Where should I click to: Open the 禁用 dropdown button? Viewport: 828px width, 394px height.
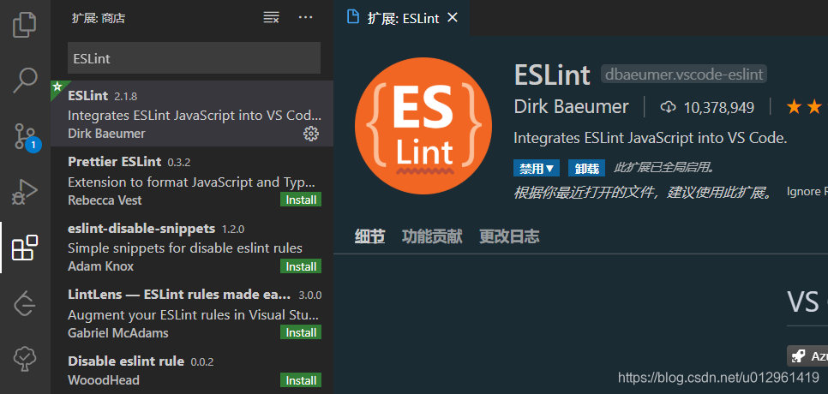coord(536,168)
